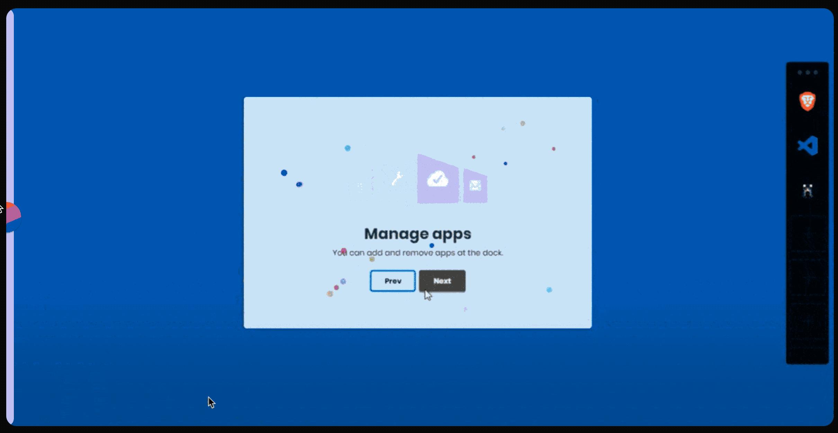
Task: Click the first dot at dock top
Action: 800,72
